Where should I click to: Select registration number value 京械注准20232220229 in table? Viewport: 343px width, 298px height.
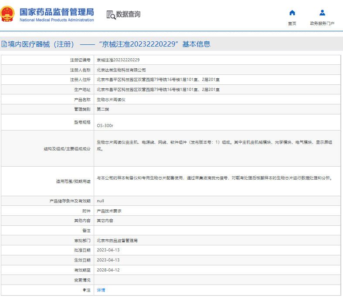point(118,60)
